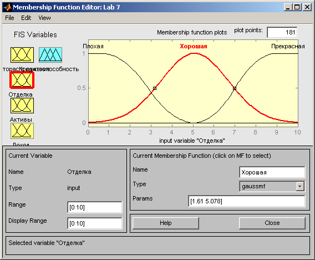The width and height of the screenshot is (315, 260).
Task: Click the FIS Variables heading
Action: coord(35,35)
